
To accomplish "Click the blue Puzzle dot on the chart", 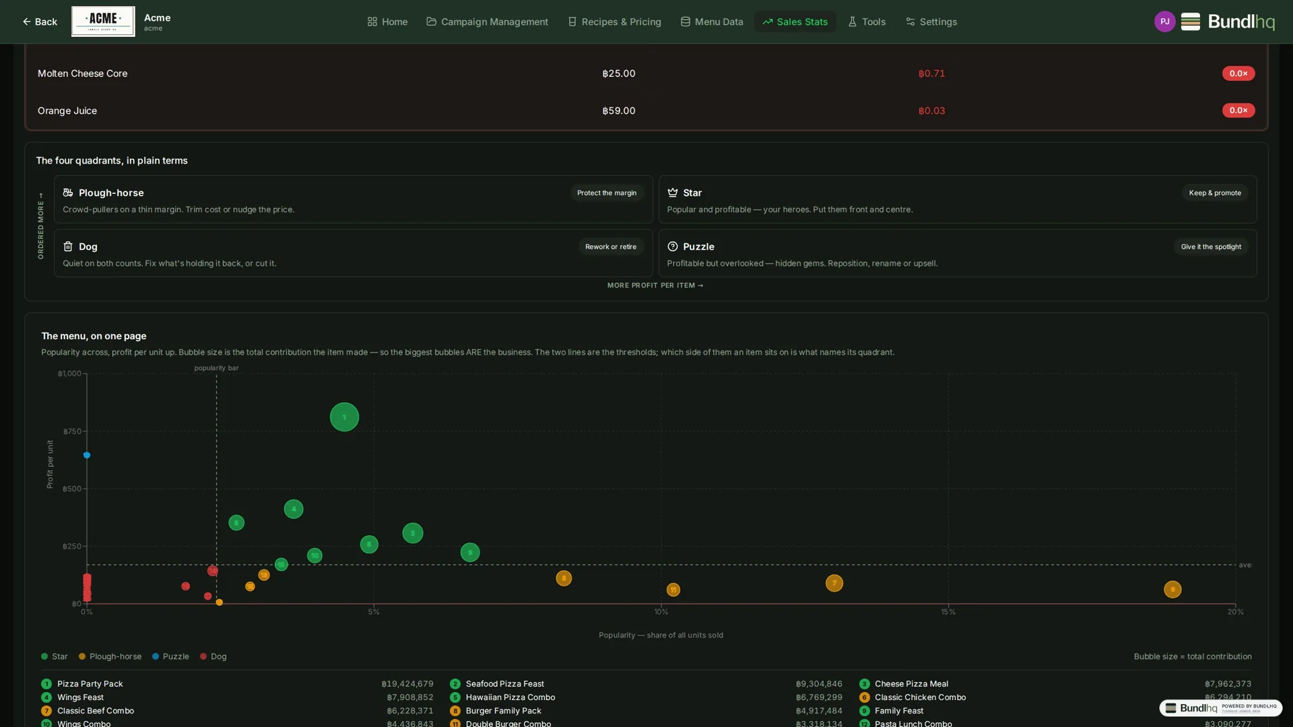I will click(87, 455).
